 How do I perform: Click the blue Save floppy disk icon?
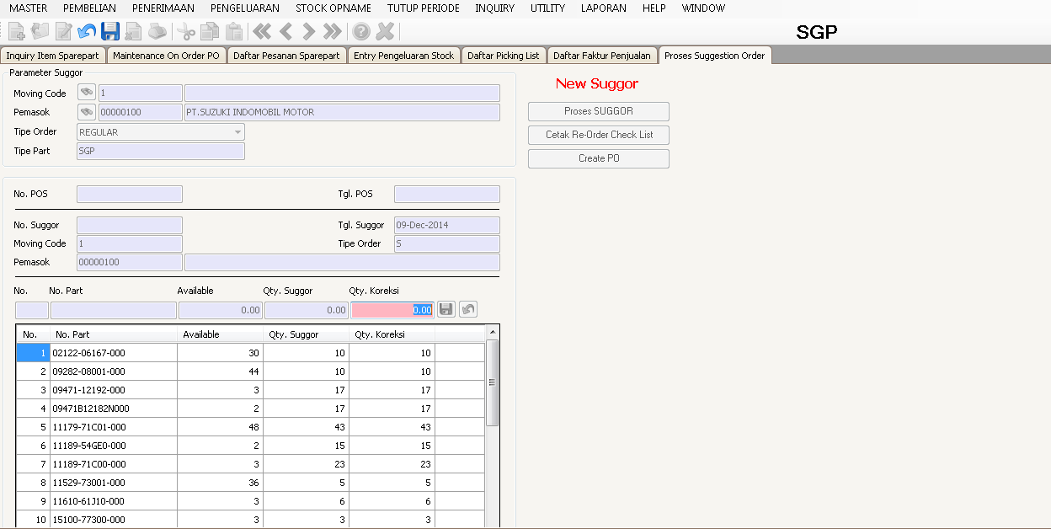tap(110, 32)
